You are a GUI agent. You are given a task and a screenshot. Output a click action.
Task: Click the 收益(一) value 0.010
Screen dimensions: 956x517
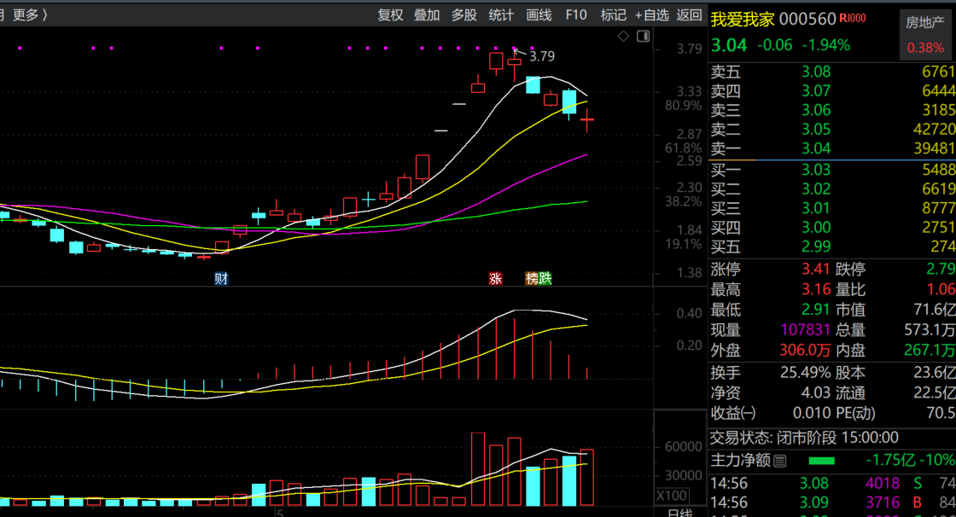(x=812, y=413)
